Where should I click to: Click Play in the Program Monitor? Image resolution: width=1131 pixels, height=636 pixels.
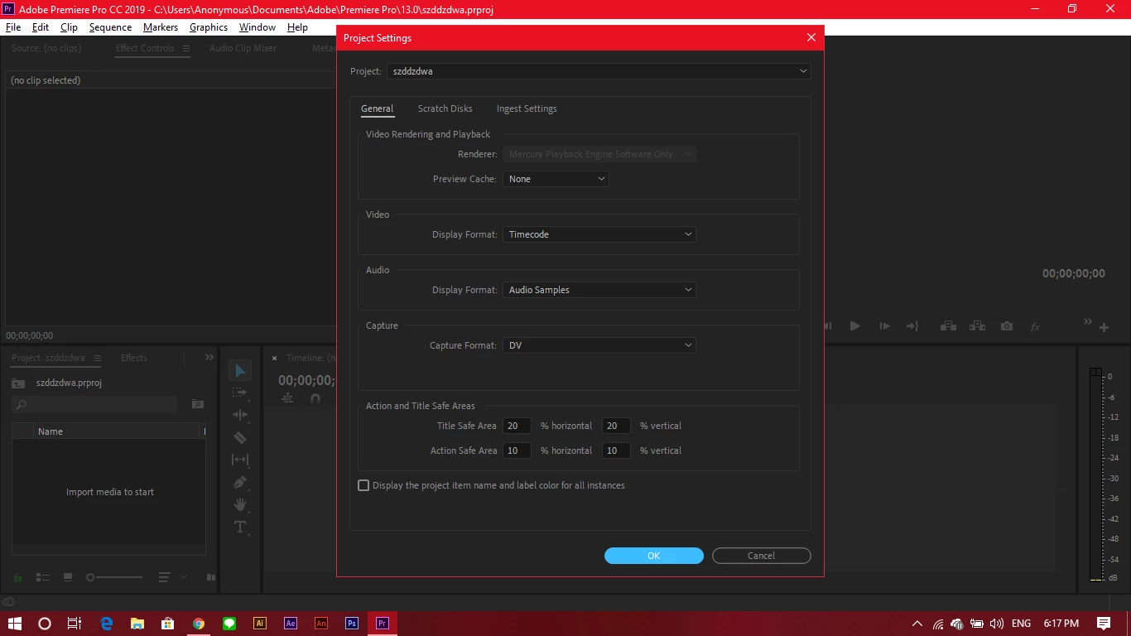coord(855,326)
